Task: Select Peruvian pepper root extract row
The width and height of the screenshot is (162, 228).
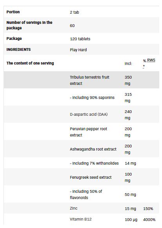Action: pos(81,132)
